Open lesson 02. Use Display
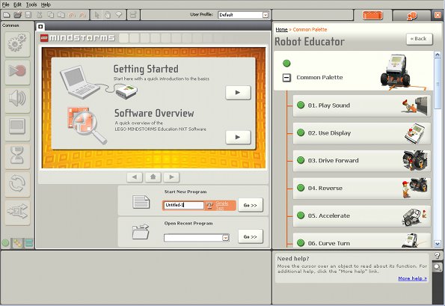445x306 pixels. [362, 133]
